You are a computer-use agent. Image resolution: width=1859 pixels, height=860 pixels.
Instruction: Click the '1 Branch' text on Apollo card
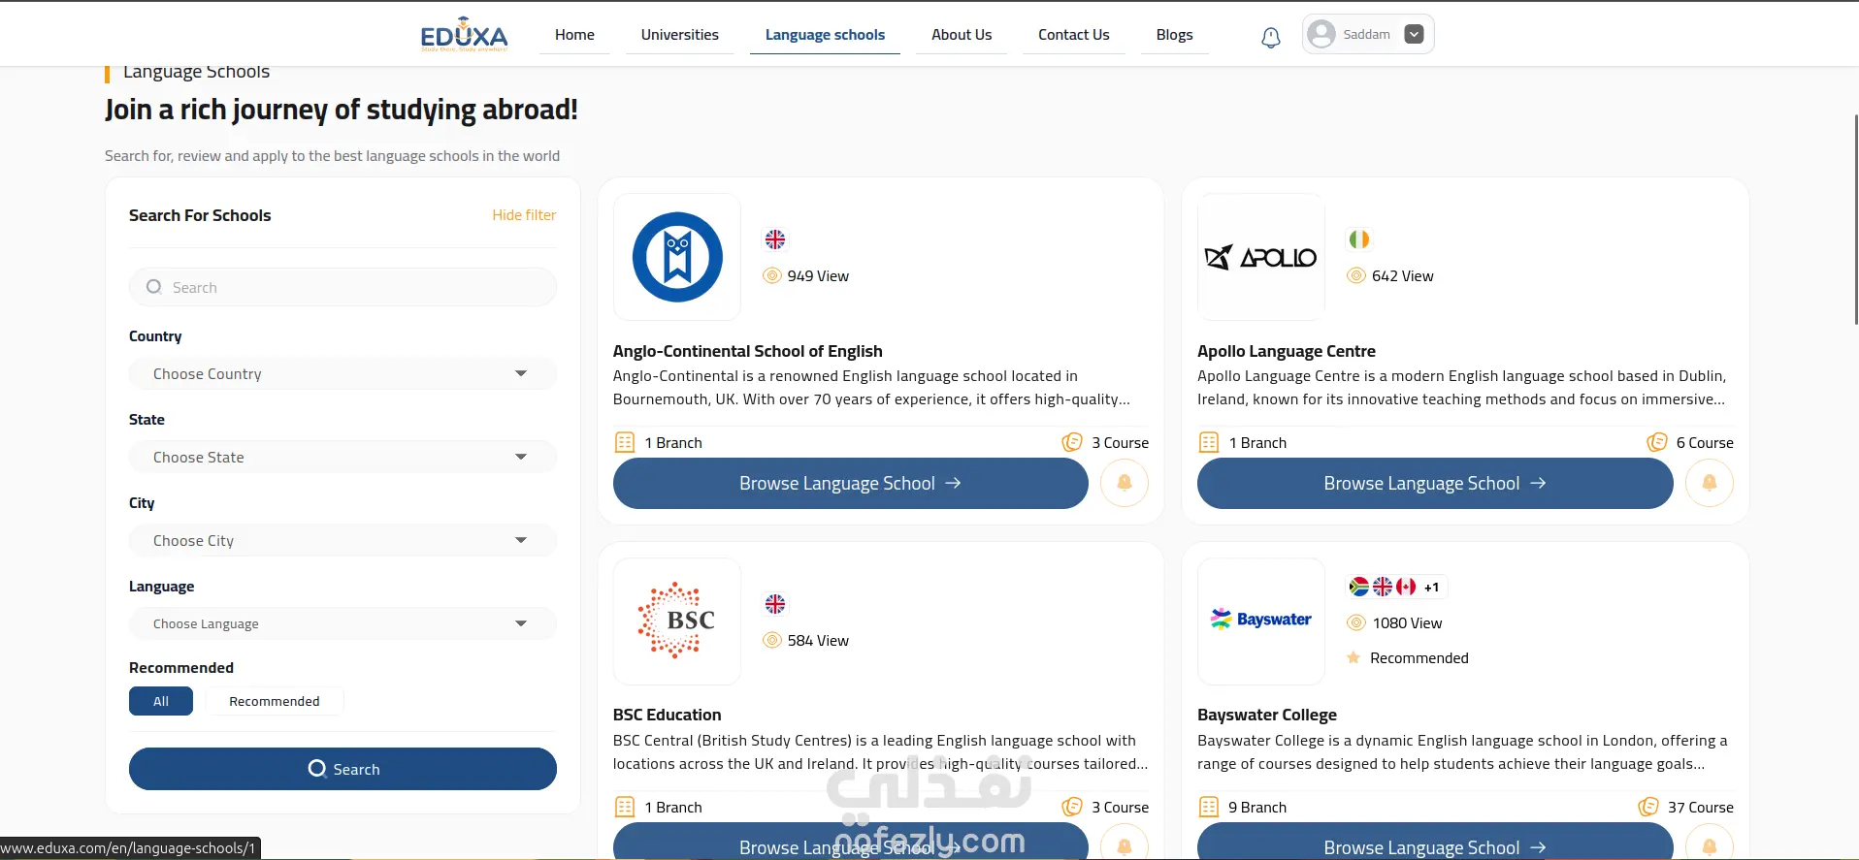tap(1257, 442)
